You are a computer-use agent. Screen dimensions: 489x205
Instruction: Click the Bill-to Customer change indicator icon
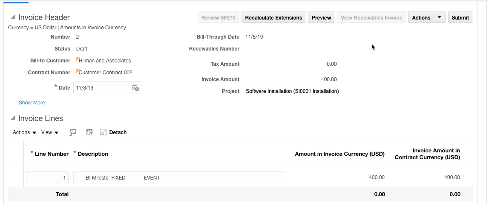point(78,59)
